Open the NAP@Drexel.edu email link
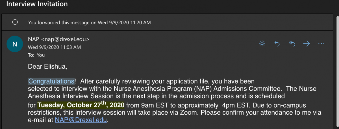339x129 pixels. 81,120
